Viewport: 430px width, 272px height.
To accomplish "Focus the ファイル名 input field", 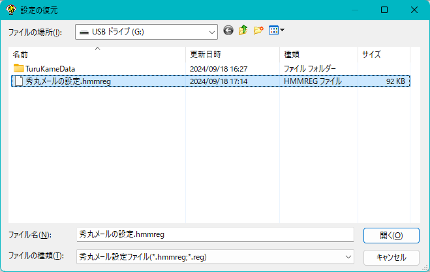I will (215, 235).
